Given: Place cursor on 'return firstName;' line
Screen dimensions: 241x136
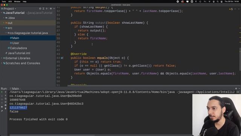Looking at the screenshot, I should (93, 39).
